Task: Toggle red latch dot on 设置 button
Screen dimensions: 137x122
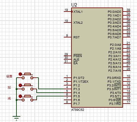Action: [x=21, y=74]
